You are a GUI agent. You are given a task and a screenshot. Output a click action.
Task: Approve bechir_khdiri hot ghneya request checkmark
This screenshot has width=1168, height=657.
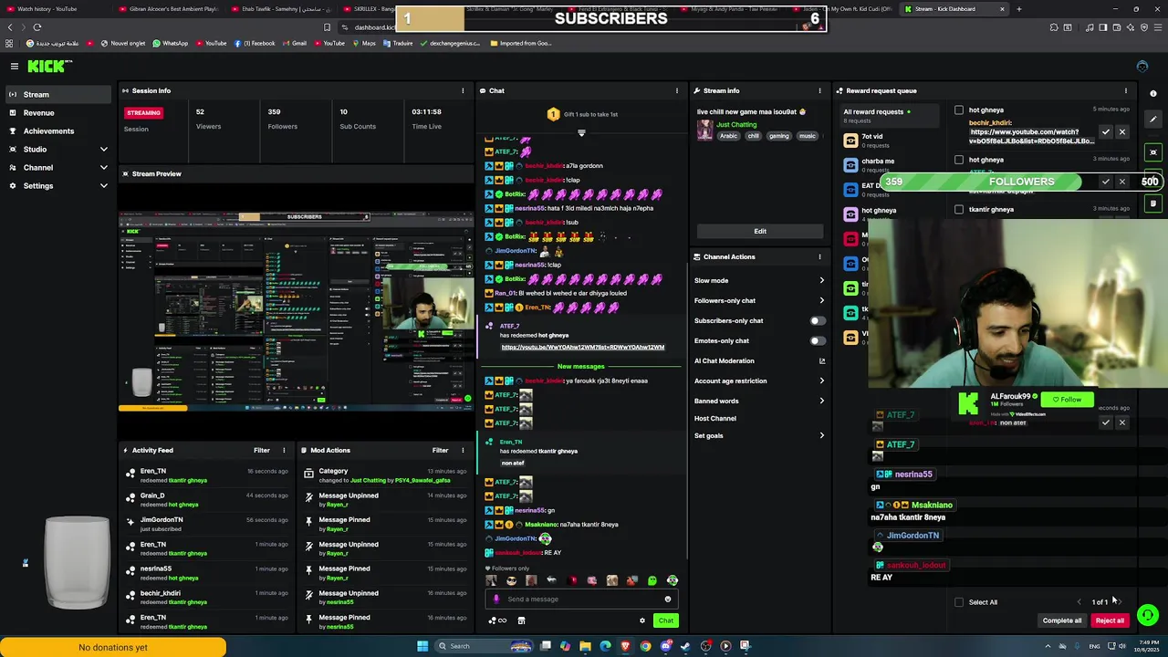[x=1106, y=132]
